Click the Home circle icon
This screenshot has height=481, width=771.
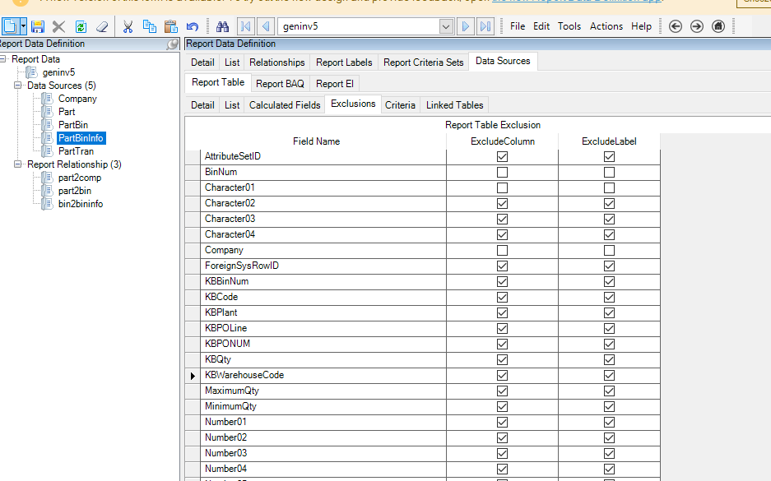718,26
